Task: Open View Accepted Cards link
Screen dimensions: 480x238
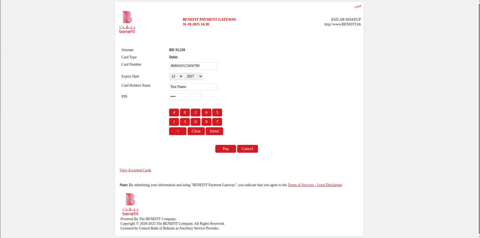Action: [135, 170]
